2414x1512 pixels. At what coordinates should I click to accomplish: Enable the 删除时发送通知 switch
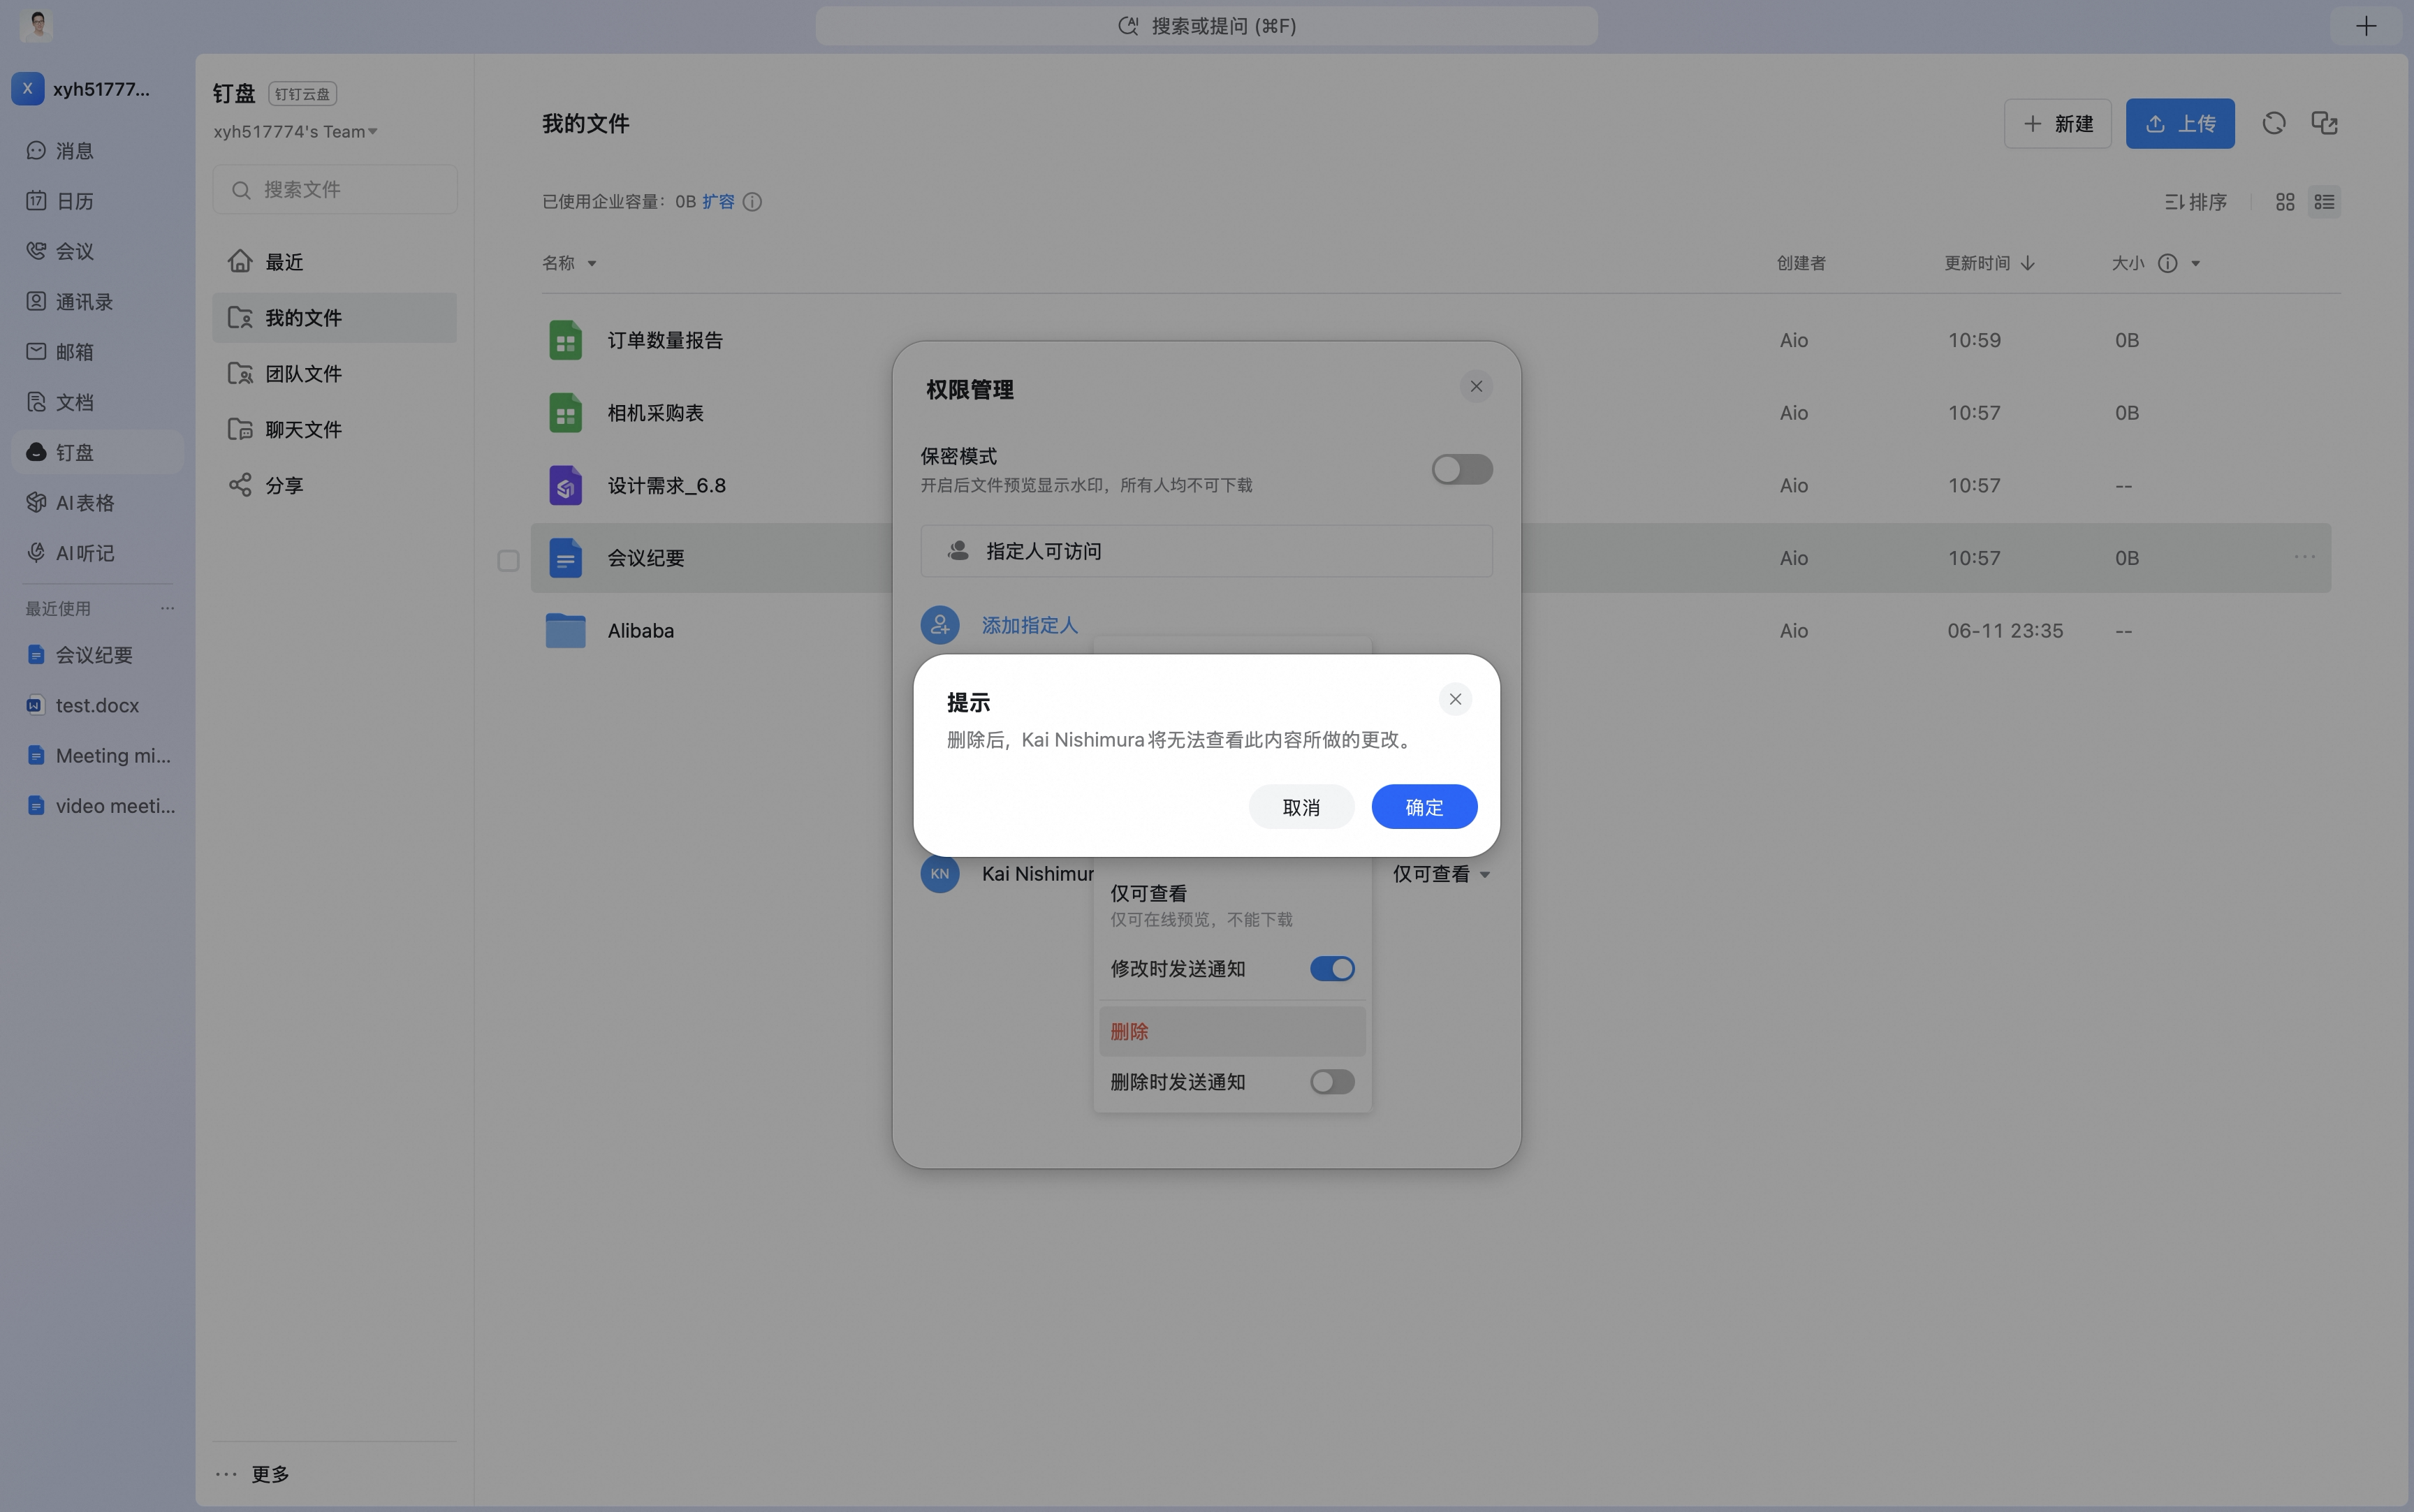coord(1332,1081)
